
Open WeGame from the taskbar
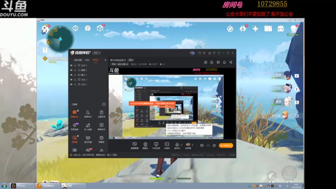[22, 186]
